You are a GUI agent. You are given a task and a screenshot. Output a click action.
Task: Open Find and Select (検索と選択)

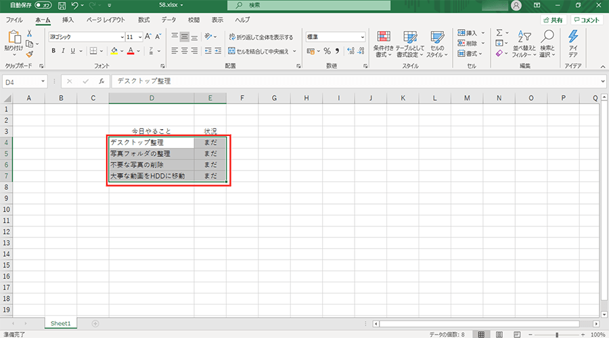(x=547, y=45)
